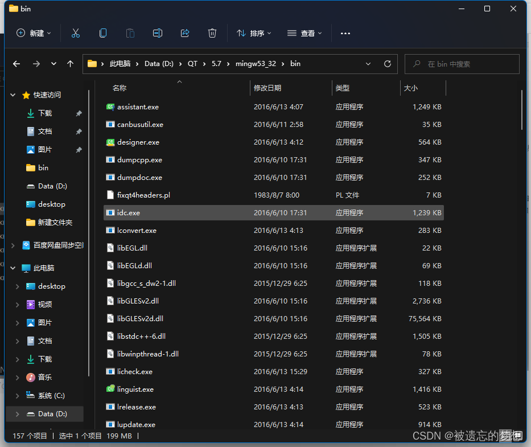Click the file list vertical scrollbar
This screenshot has width=531, height=447.
click(522, 109)
